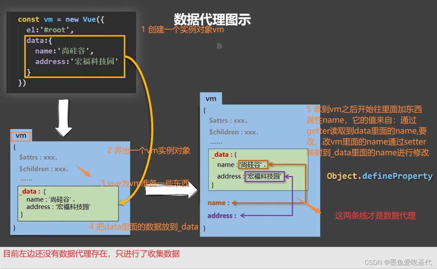Click the _data block inside the left vm box
437x269 pixels.
click(68, 204)
